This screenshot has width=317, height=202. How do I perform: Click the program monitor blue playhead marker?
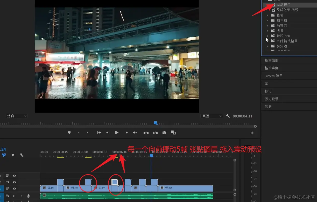156,123
